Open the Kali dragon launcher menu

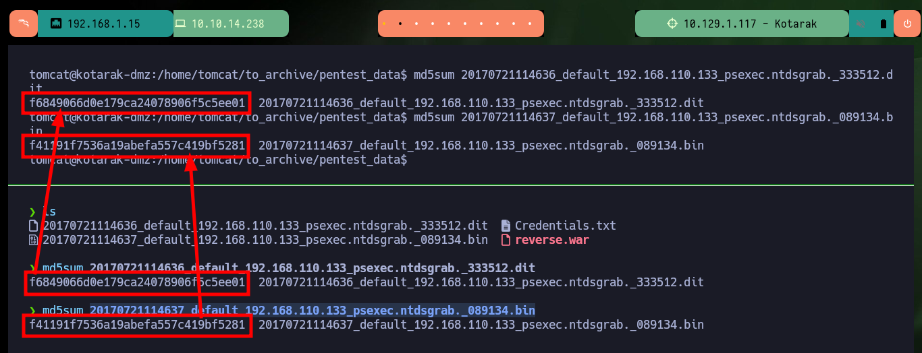[x=24, y=24]
